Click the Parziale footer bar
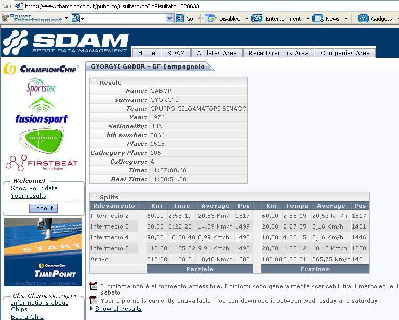 tap(199, 269)
